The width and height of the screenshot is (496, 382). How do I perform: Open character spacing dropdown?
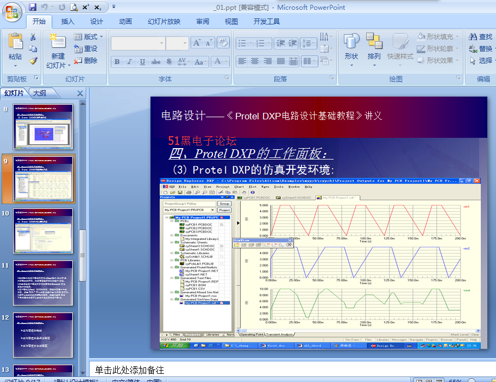coord(183,62)
